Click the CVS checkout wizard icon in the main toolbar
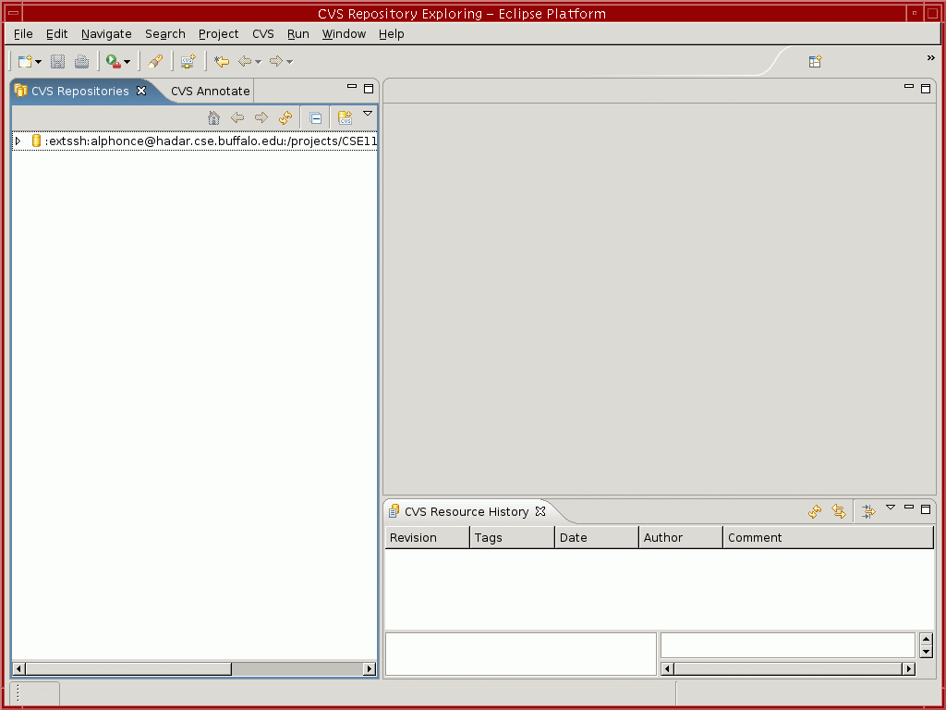946x710 pixels. coord(188,61)
